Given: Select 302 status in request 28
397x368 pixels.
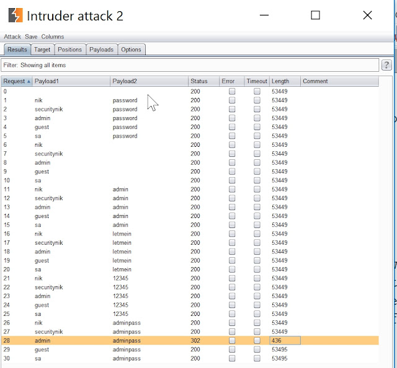Looking at the screenshot, I should click(195, 341).
